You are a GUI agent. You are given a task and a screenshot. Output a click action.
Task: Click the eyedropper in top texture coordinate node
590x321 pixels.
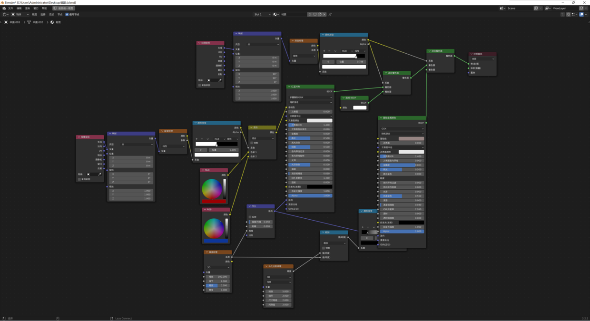point(220,80)
